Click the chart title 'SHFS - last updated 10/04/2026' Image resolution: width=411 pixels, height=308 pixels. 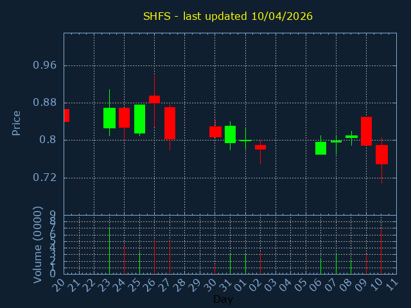(227, 16)
